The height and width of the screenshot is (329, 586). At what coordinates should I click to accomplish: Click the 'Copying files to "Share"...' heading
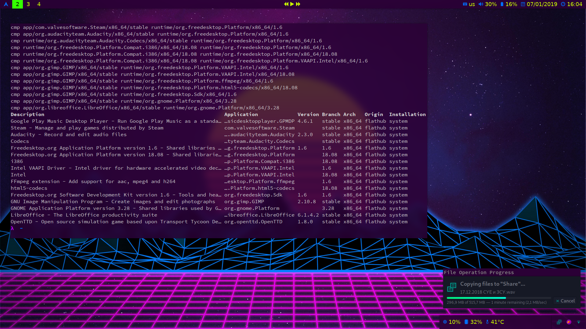493,284
